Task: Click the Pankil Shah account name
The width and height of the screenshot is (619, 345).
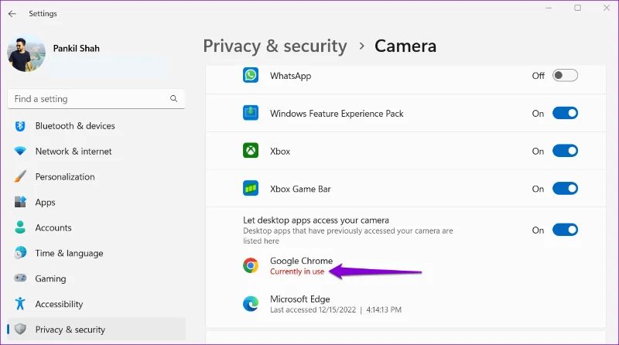Action: 76,49
